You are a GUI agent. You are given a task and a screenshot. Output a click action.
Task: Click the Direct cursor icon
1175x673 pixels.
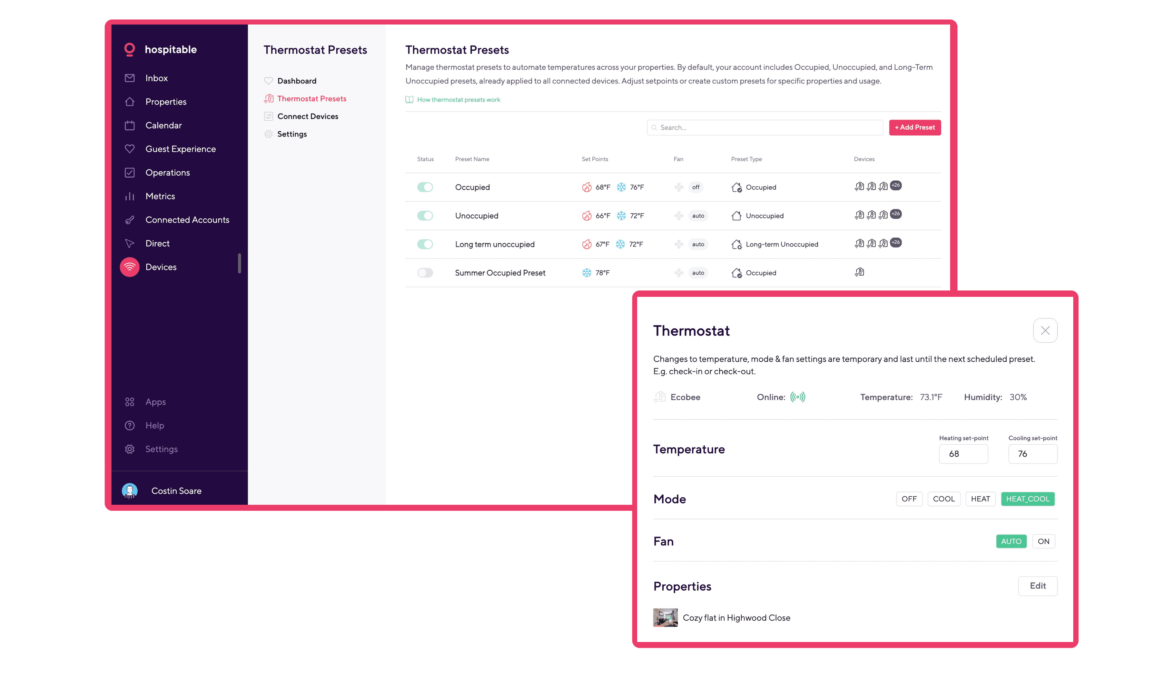click(129, 244)
